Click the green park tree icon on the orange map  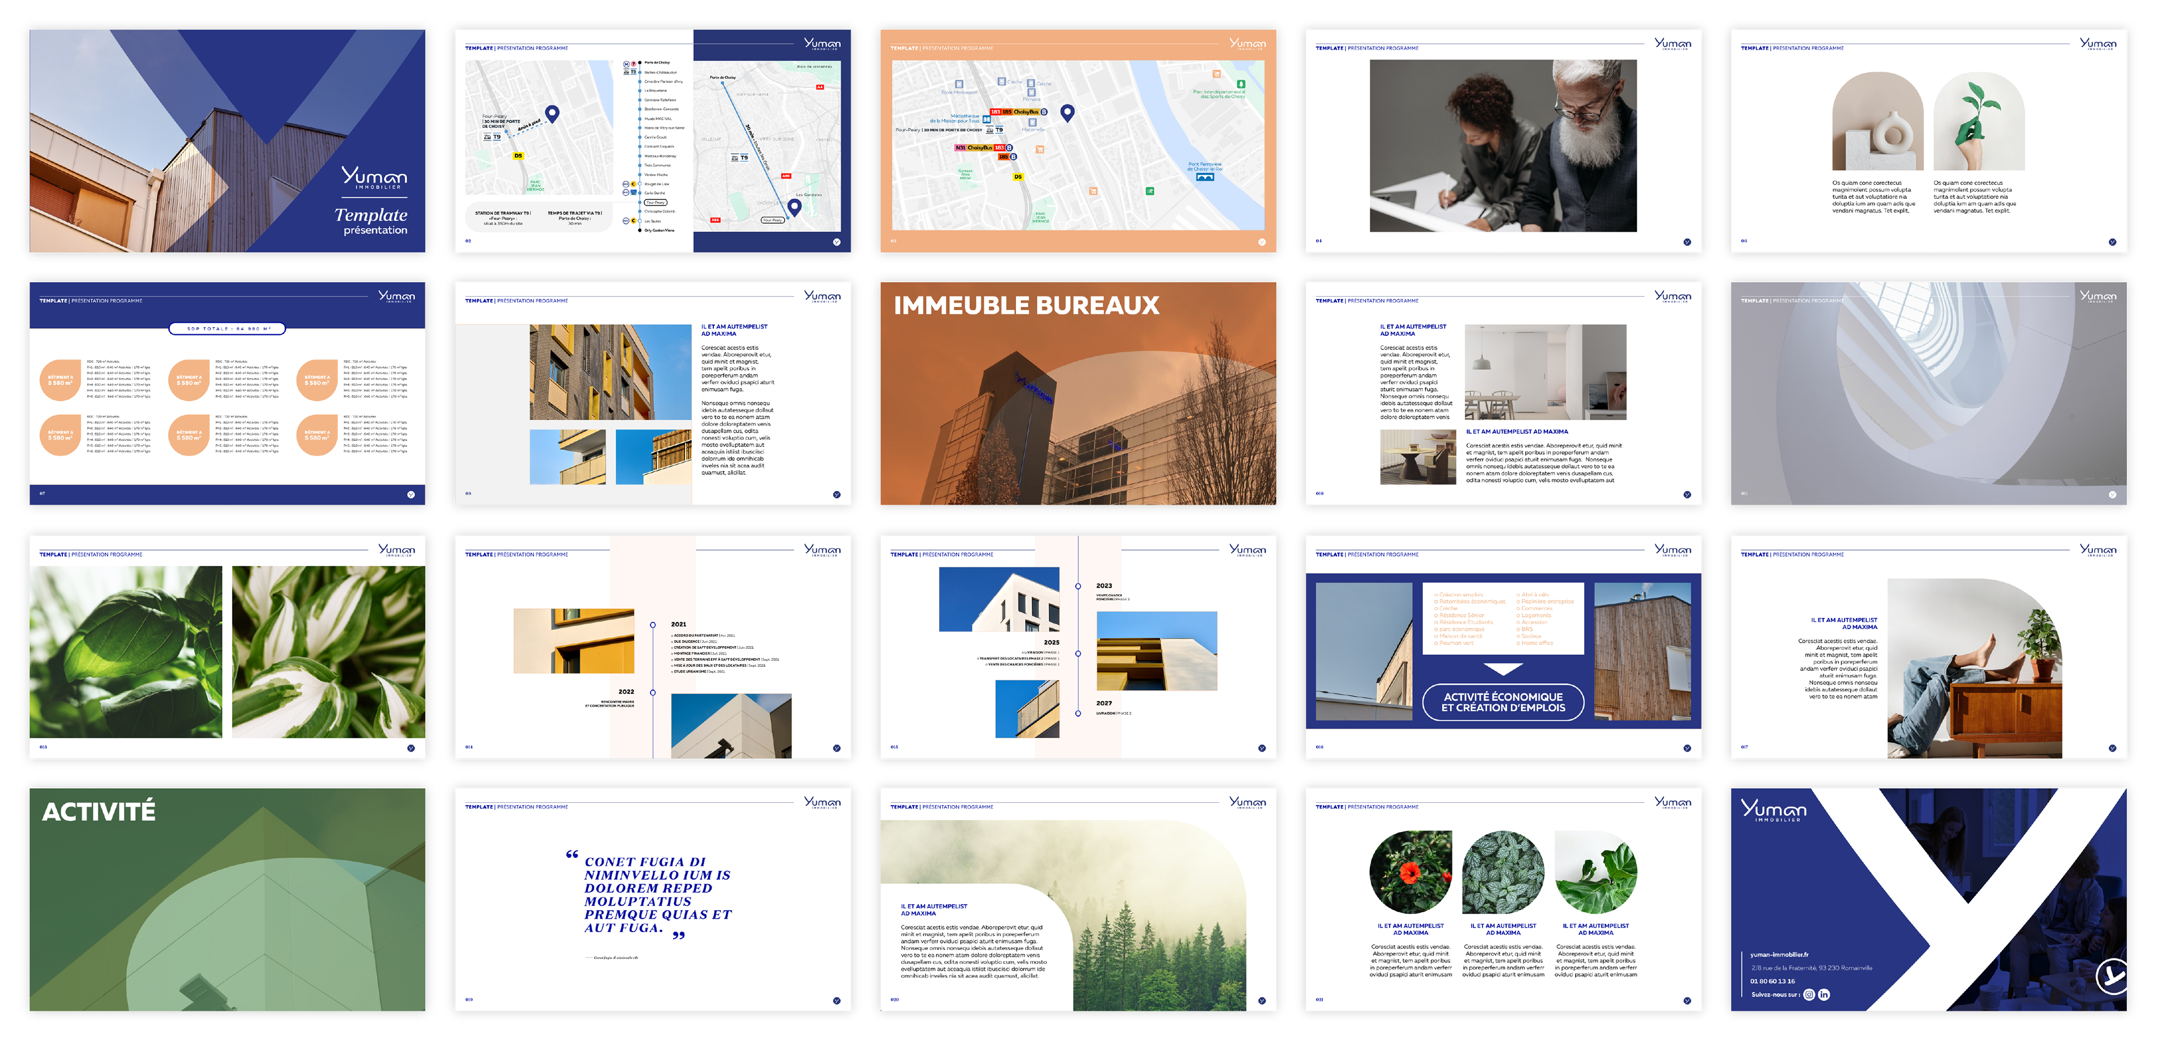(1241, 85)
